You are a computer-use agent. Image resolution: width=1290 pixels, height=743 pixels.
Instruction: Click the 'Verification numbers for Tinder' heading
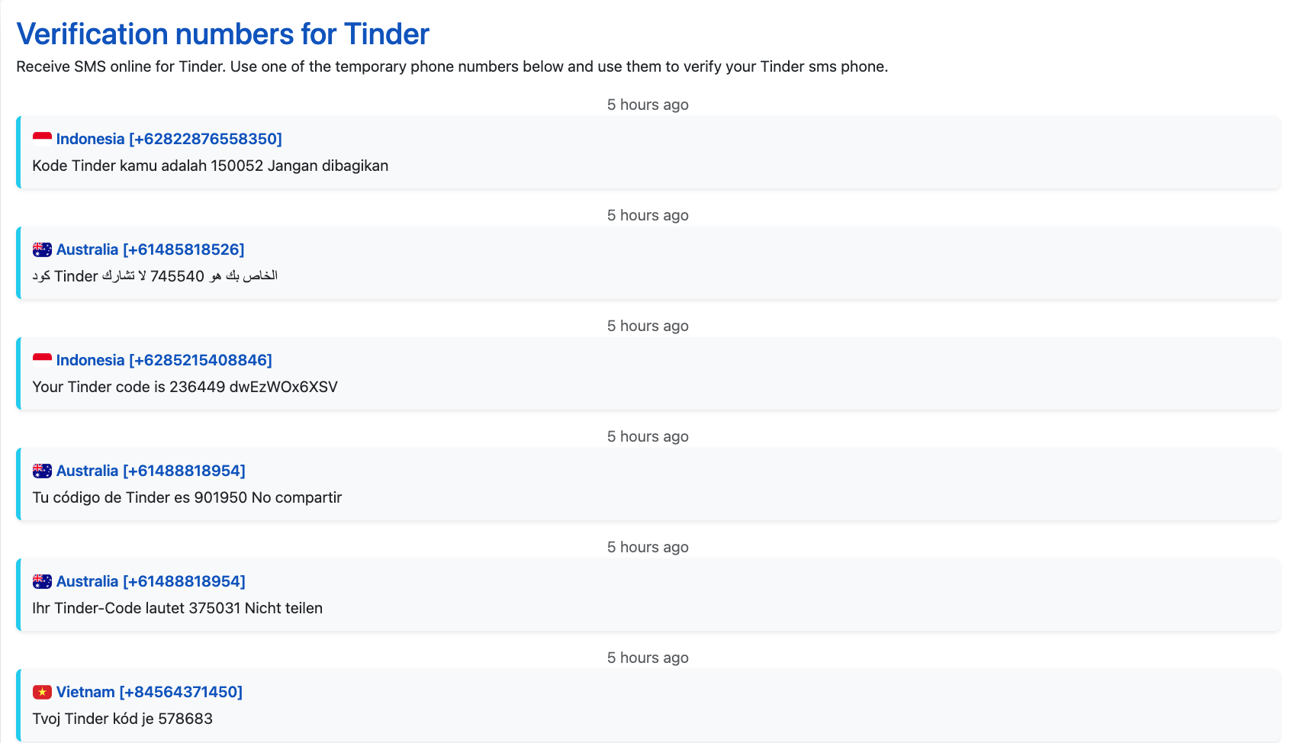(x=223, y=34)
